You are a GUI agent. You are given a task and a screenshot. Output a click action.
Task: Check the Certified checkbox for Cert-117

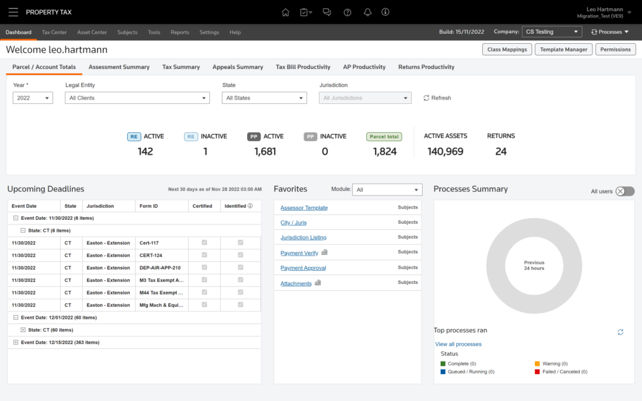(x=204, y=242)
